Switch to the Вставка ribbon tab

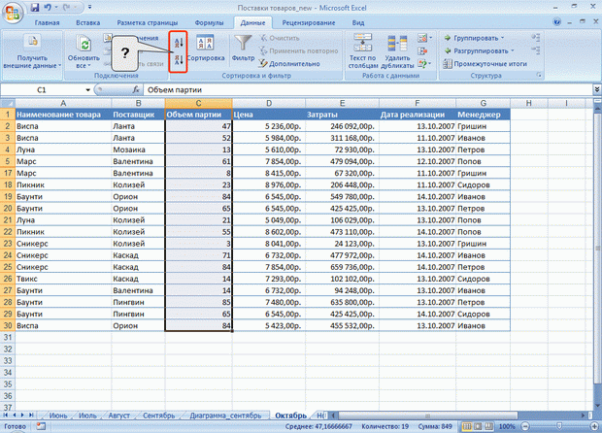click(88, 22)
